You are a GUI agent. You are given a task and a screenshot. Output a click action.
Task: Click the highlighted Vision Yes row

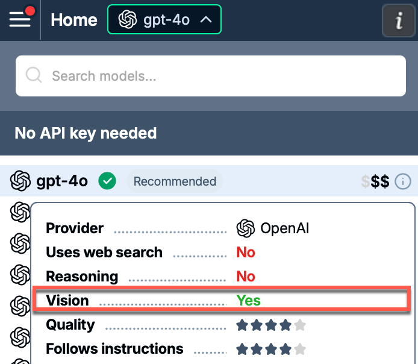(x=222, y=298)
